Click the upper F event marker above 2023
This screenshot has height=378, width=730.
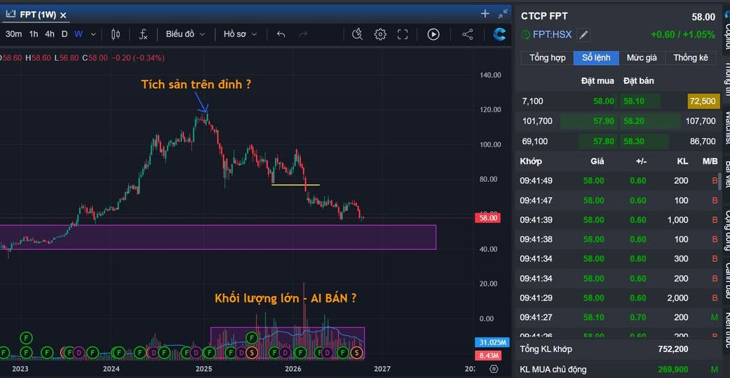[x=26, y=338]
